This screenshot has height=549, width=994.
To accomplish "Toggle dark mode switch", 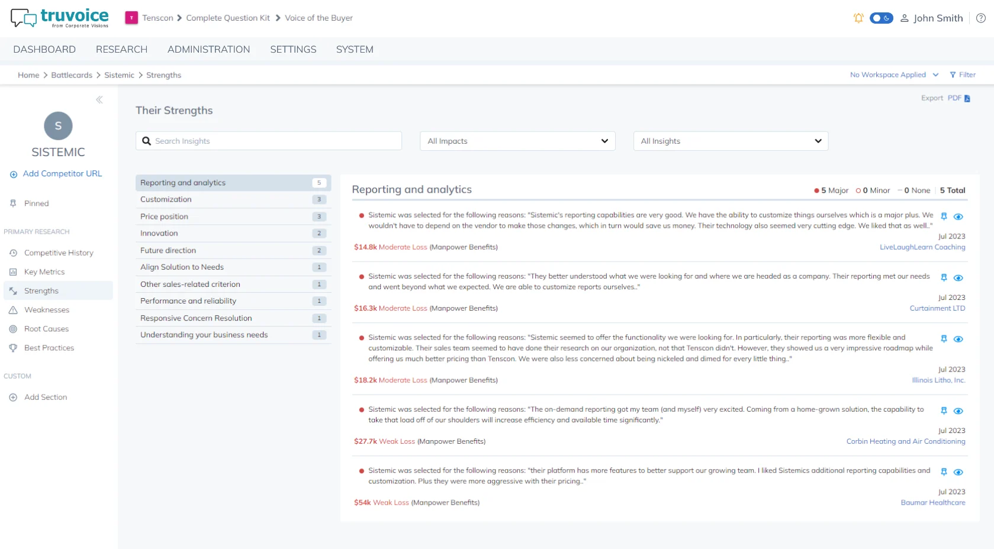I will pyautogui.click(x=881, y=18).
